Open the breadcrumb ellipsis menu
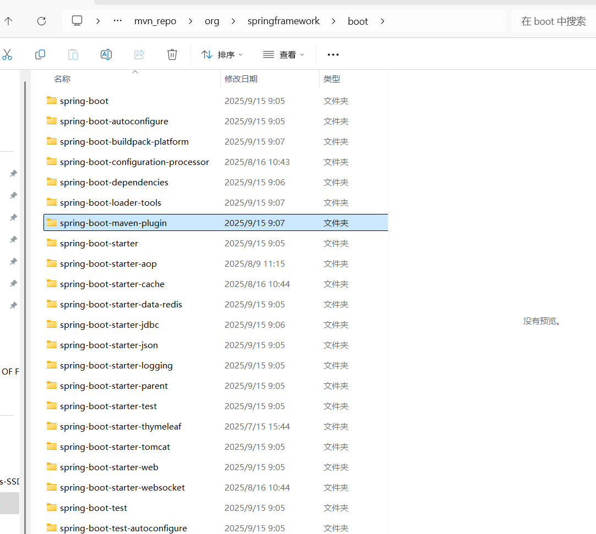Viewport: 596px width, 534px height. 117,21
